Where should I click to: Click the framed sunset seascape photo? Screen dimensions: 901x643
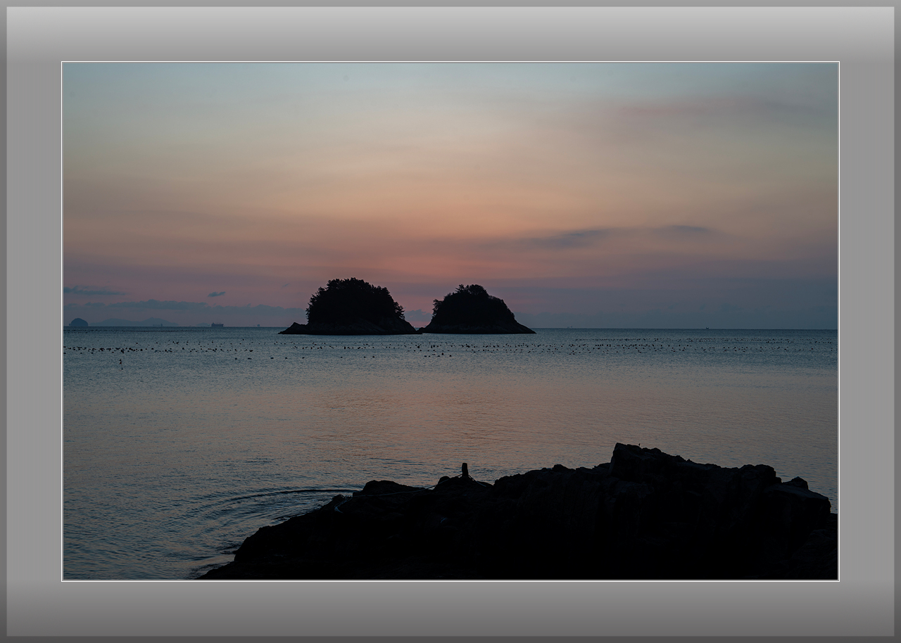(450, 321)
